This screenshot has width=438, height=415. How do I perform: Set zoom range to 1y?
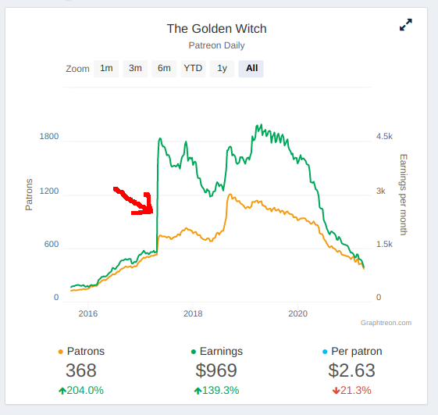(x=222, y=69)
